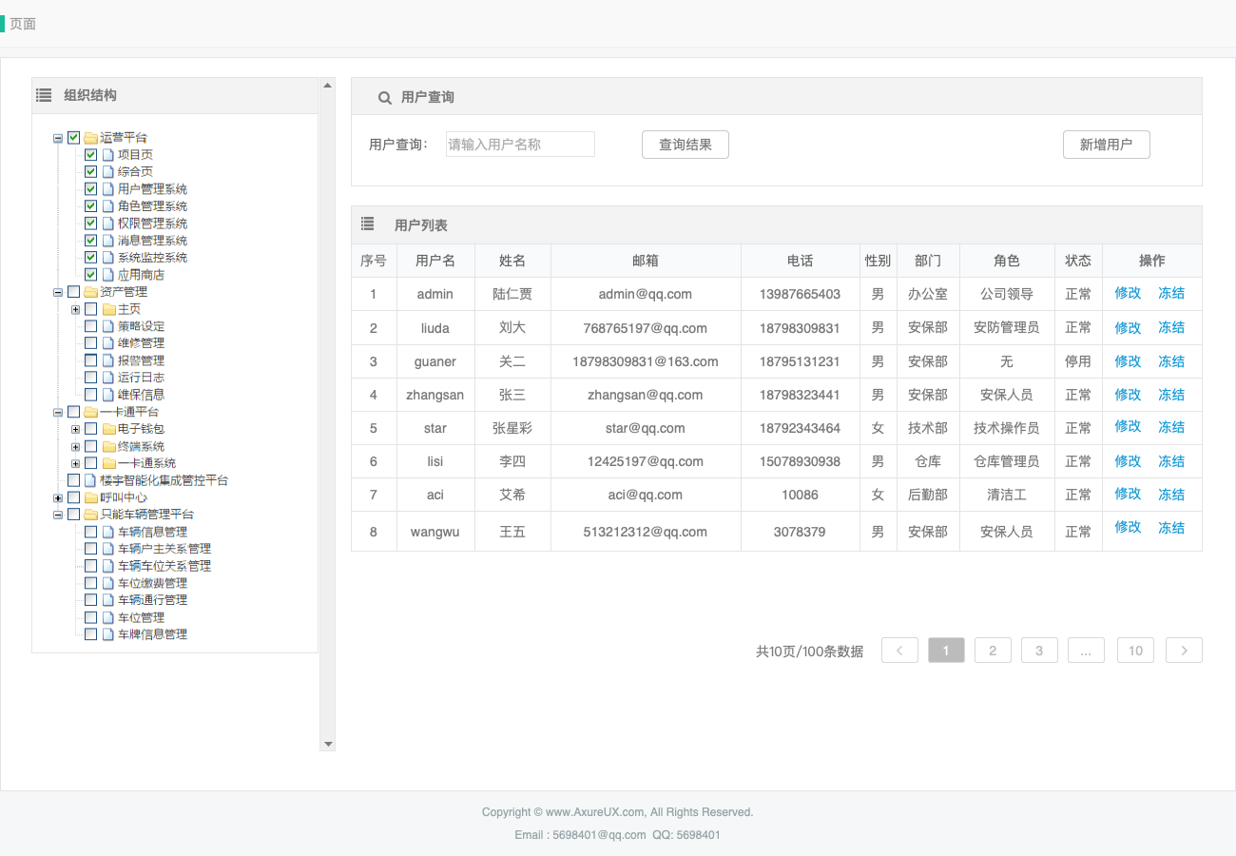Check the 一卡通平台 checkbox
Image resolution: width=1236 pixels, height=856 pixels.
[x=73, y=412]
